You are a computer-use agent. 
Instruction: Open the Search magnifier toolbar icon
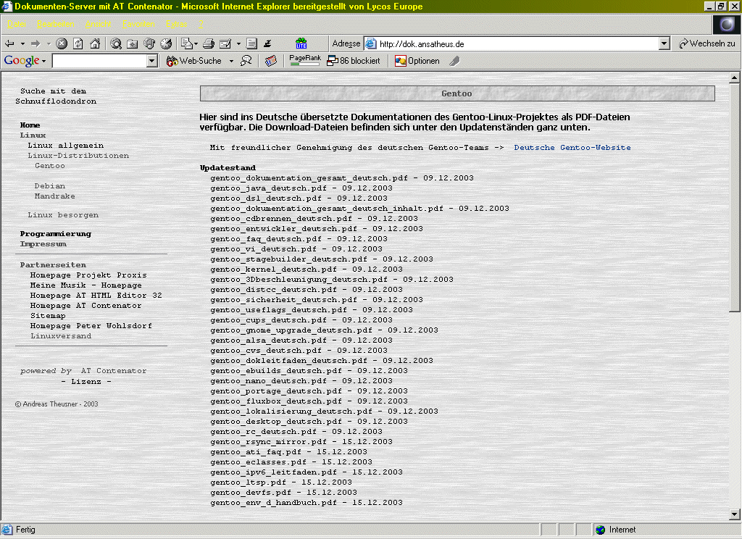[116, 44]
